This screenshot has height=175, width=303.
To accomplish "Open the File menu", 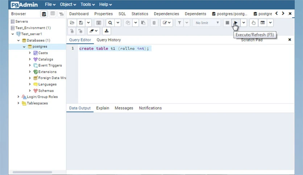I will 50,4.
